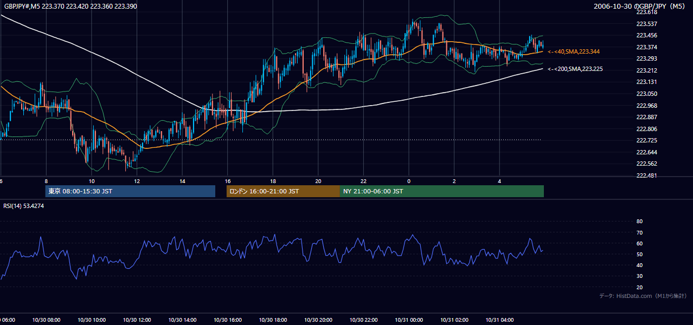Click the データ: HistData.com credit text

(643, 296)
